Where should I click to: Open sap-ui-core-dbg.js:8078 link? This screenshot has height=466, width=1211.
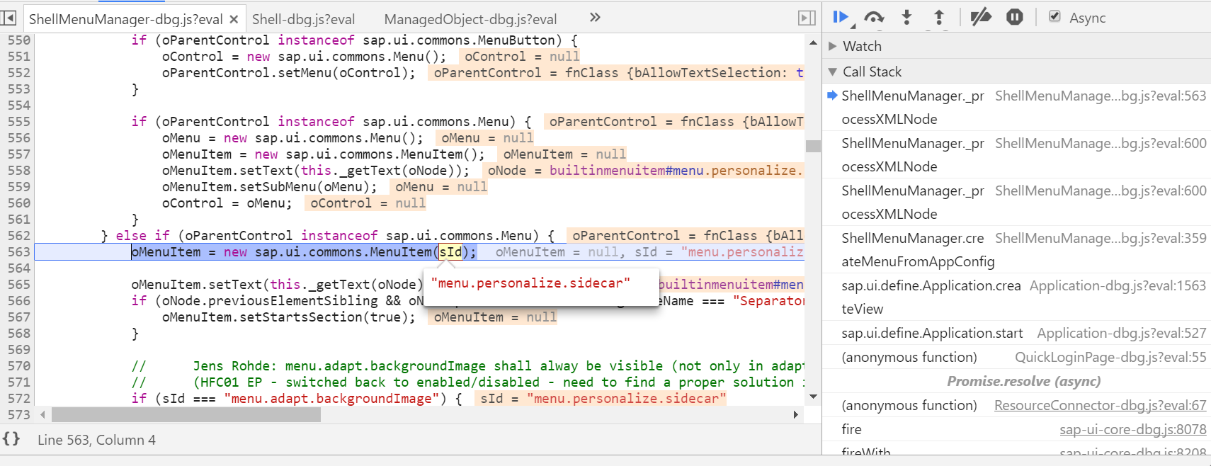[x=1132, y=429]
